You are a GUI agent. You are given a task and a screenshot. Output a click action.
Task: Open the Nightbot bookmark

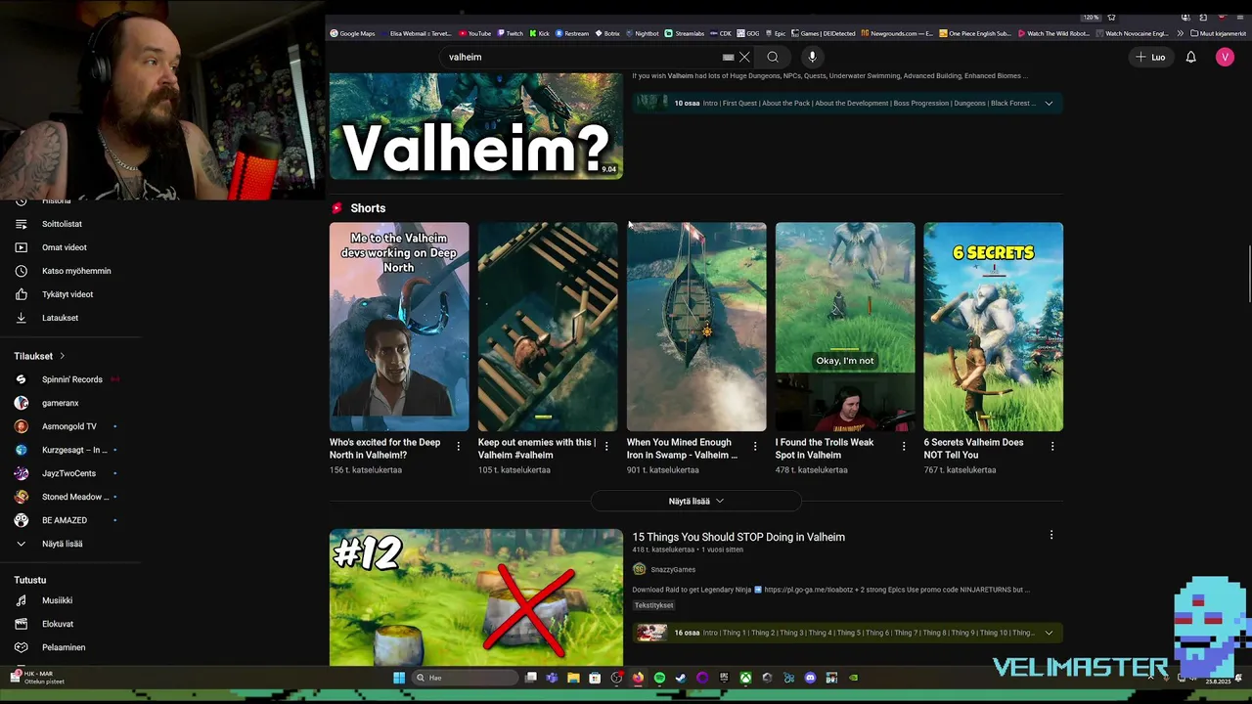(643, 33)
